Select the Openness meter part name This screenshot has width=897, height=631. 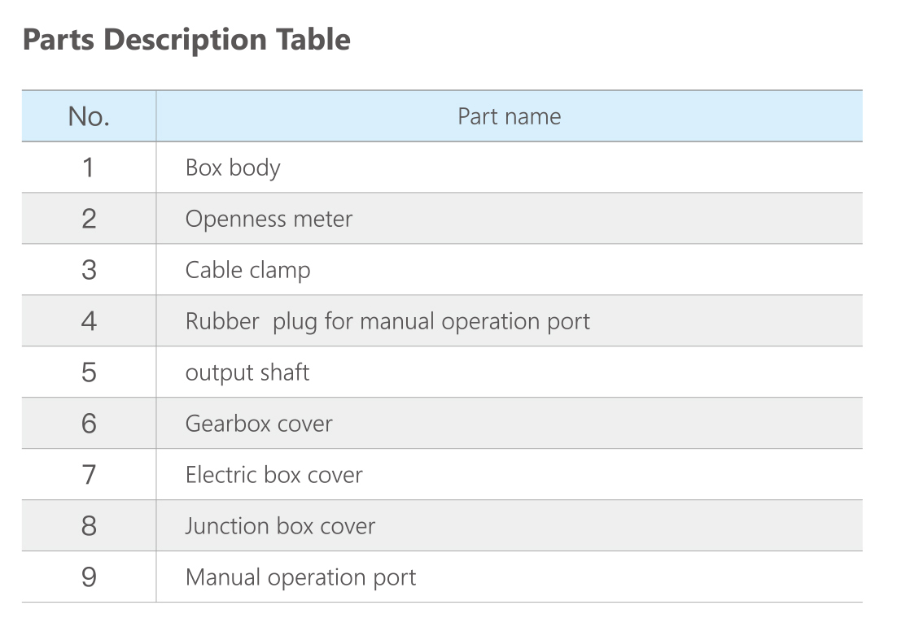[x=269, y=219]
